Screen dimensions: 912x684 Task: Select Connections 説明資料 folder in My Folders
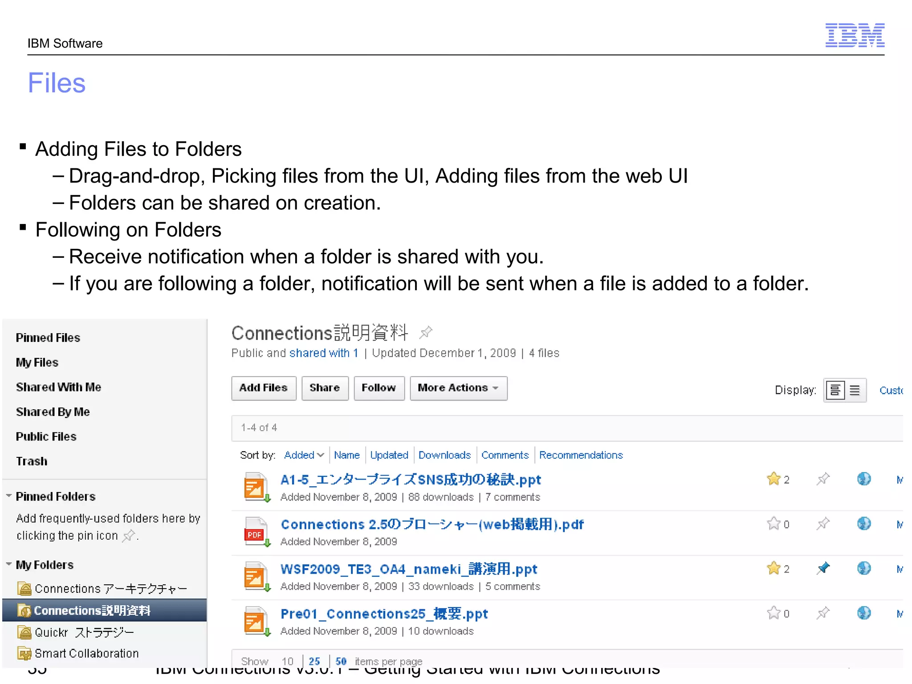pos(104,610)
